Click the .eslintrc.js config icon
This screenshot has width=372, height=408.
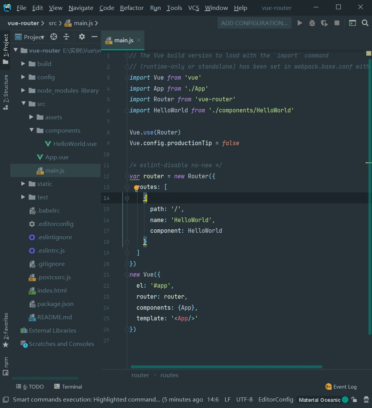point(32,251)
